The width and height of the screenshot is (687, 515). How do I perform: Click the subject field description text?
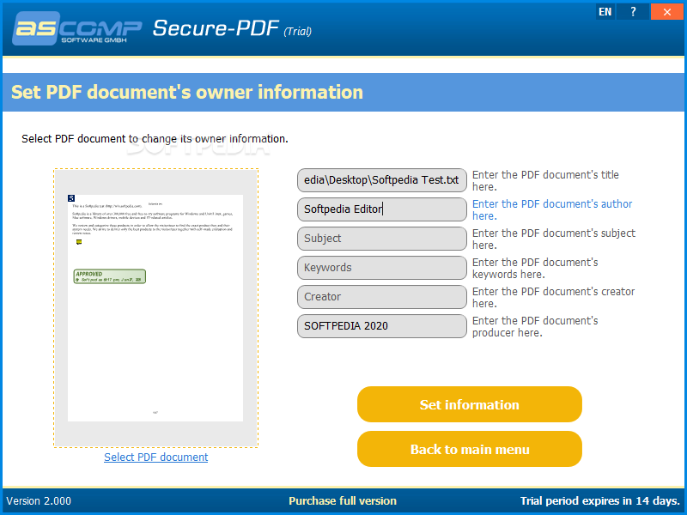click(x=554, y=239)
